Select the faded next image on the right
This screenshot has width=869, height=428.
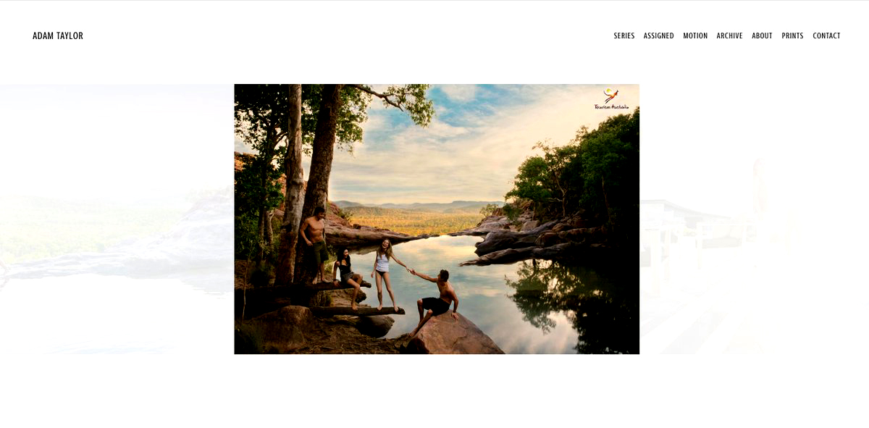[x=754, y=219]
